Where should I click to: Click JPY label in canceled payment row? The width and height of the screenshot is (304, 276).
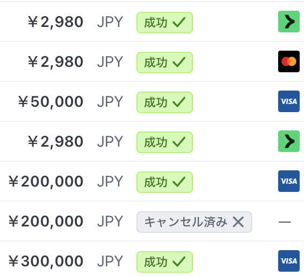110,222
